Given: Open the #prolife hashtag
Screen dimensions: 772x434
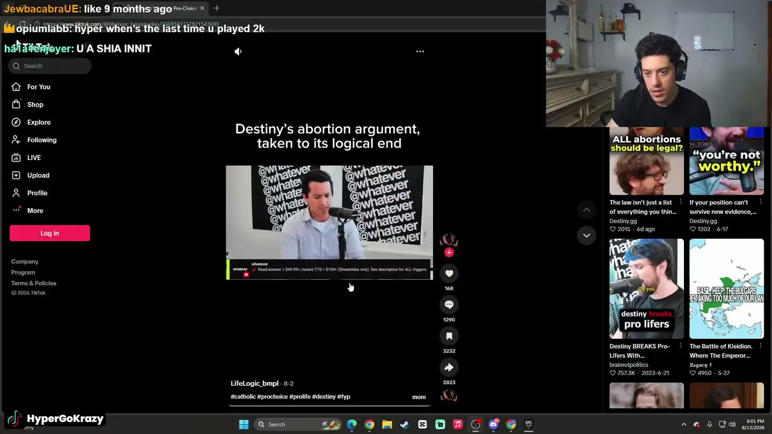Looking at the screenshot, I should point(300,397).
